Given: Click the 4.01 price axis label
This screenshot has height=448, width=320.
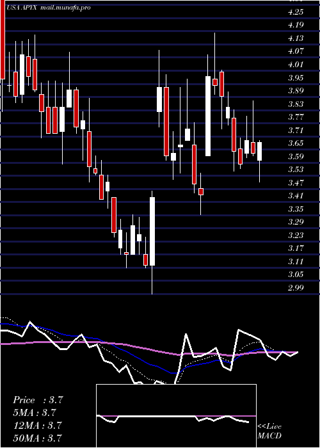Looking at the screenshot, I should pyautogui.click(x=296, y=64).
